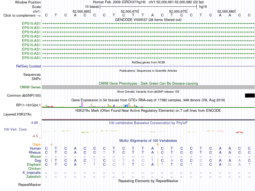255x191 pixels.
Task: Open the OMIM Genes track label
Action: [30, 87]
